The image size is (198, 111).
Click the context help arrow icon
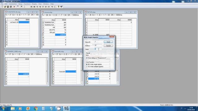[62, 7]
